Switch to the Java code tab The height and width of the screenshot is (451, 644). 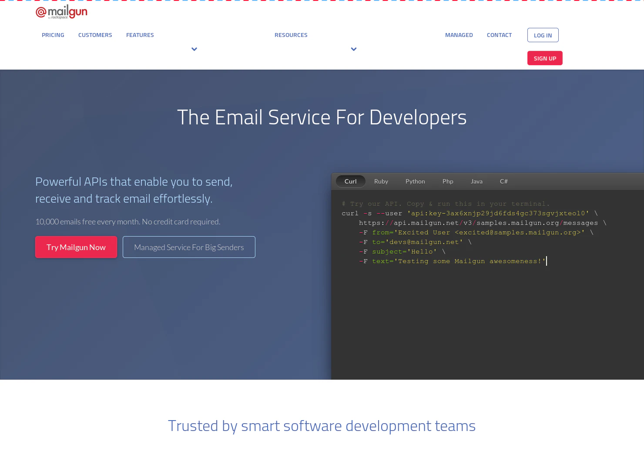[x=476, y=181]
